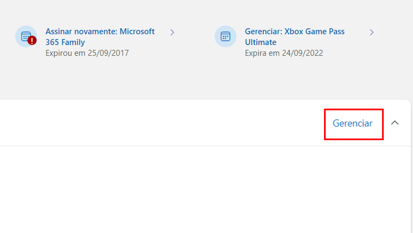Open arrow next to Xbox Game Pass Ultimate
413x233 pixels.
pos(371,32)
